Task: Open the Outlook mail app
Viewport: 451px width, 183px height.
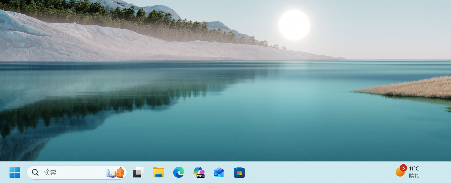Action: (219, 173)
